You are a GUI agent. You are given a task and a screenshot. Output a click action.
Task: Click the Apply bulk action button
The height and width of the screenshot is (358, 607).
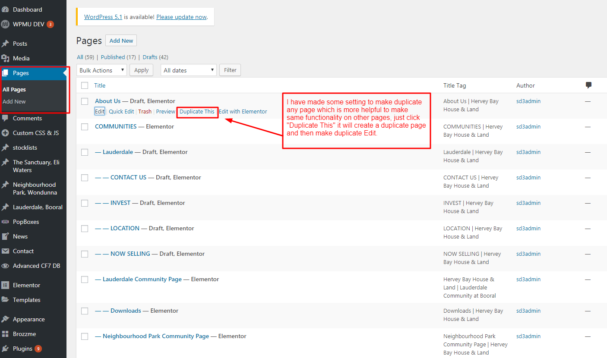(x=141, y=70)
